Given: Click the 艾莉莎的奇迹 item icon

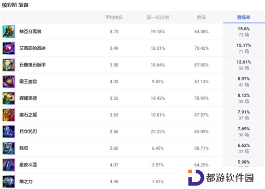Looking at the screenshot, I should [9, 48].
